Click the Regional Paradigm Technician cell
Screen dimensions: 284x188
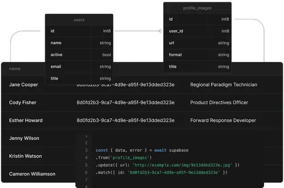tap(223, 84)
